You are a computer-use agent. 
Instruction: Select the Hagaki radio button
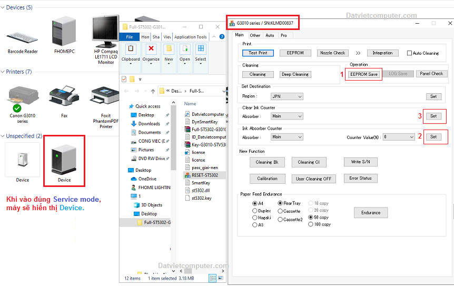pyautogui.click(x=255, y=218)
